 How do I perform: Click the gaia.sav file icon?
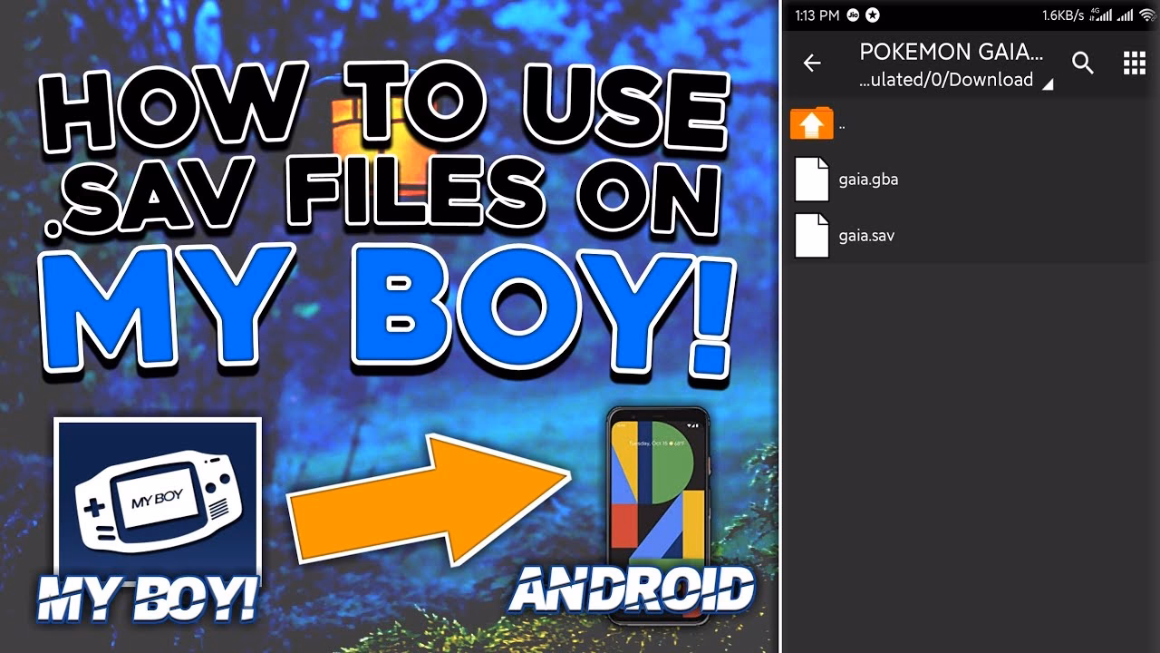pos(811,236)
